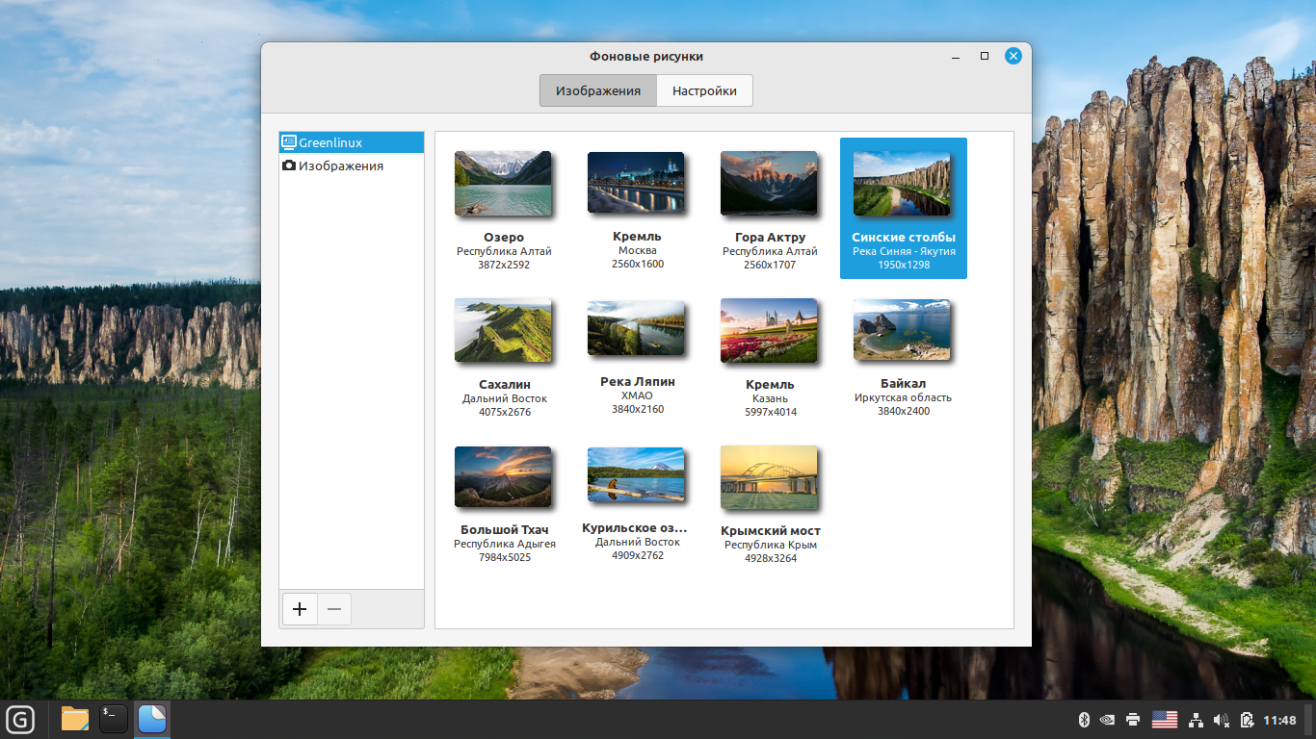Screen dimensions: 1316x739
Task: Launch the terminal from the taskbar
Action: pyautogui.click(x=114, y=719)
